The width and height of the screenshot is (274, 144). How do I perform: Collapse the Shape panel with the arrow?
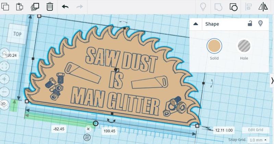click(196, 24)
